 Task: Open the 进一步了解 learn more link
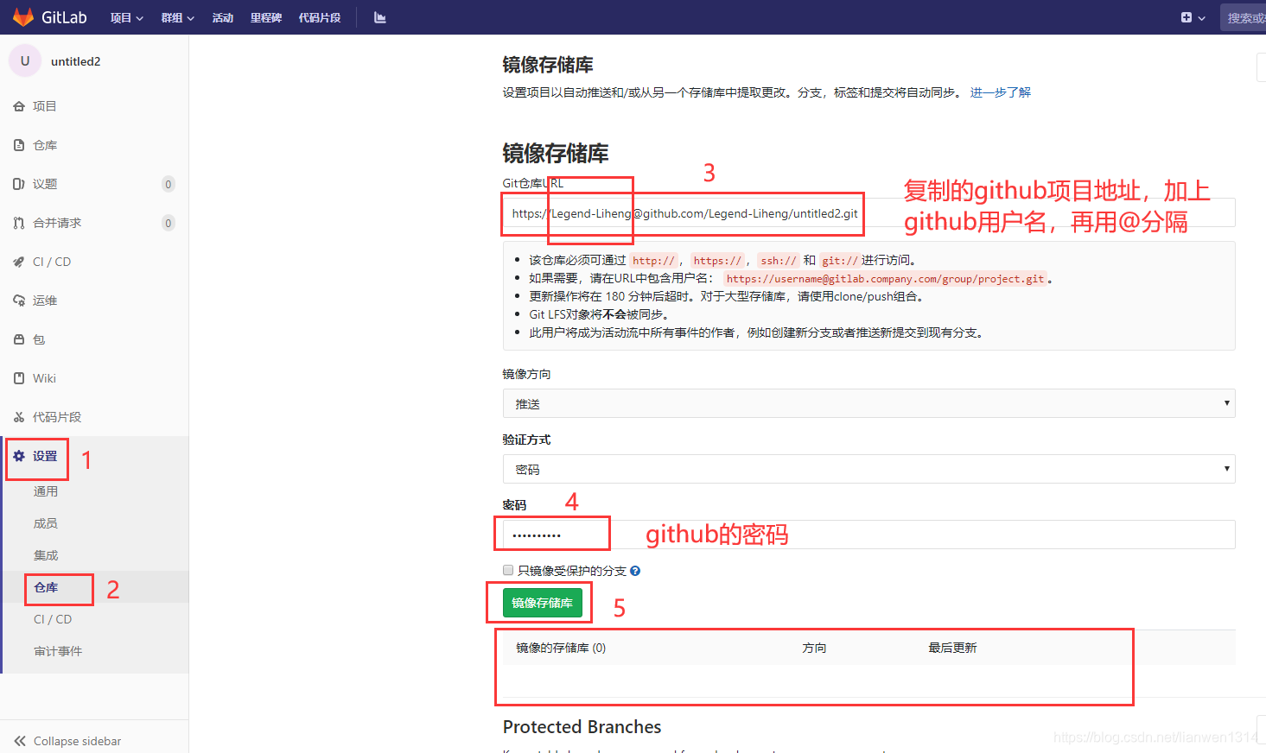tap(1001, 92)
